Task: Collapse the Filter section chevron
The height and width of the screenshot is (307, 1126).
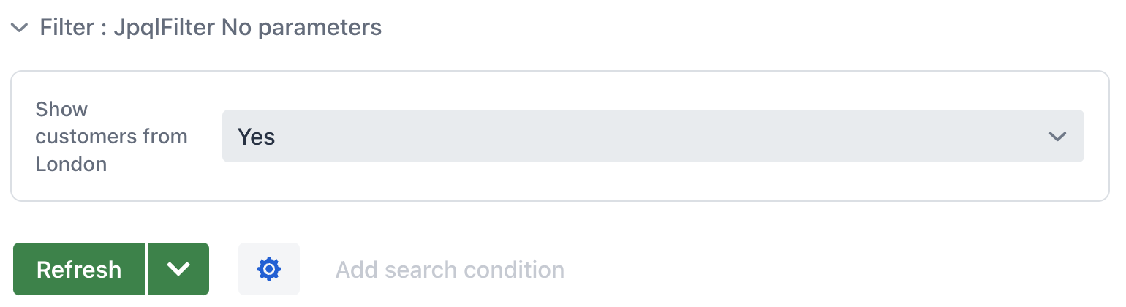Action: point(20,29)
